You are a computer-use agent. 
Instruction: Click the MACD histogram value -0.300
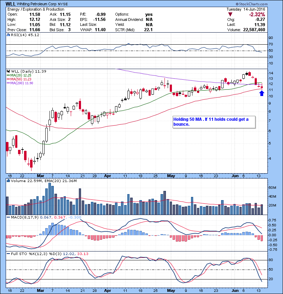(75, 217)
